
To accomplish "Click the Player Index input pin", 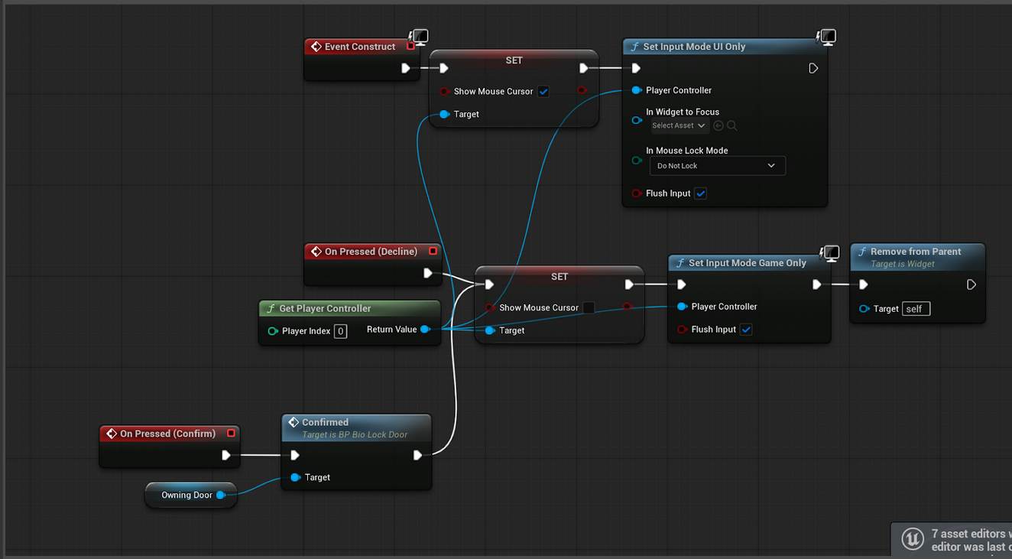I will pos(273,331).
